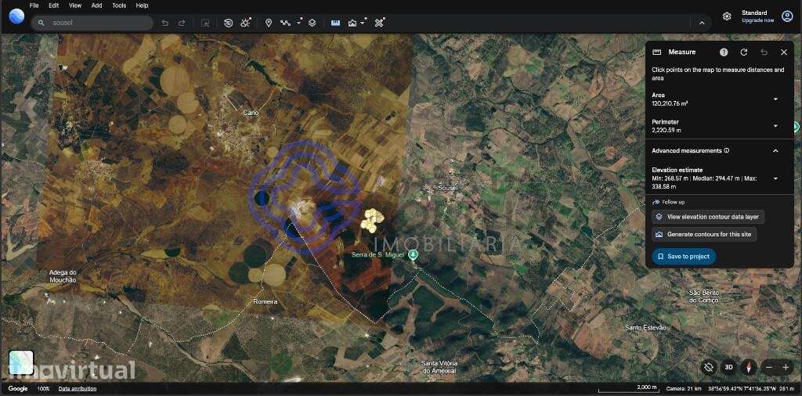Click the 'Save to project' button
Viewport: 802px width, 396px height.
[684, 256]
